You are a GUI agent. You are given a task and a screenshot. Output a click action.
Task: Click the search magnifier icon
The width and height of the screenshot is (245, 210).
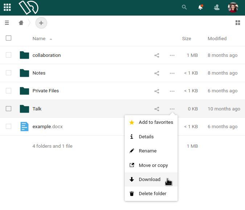click(184, 7)
